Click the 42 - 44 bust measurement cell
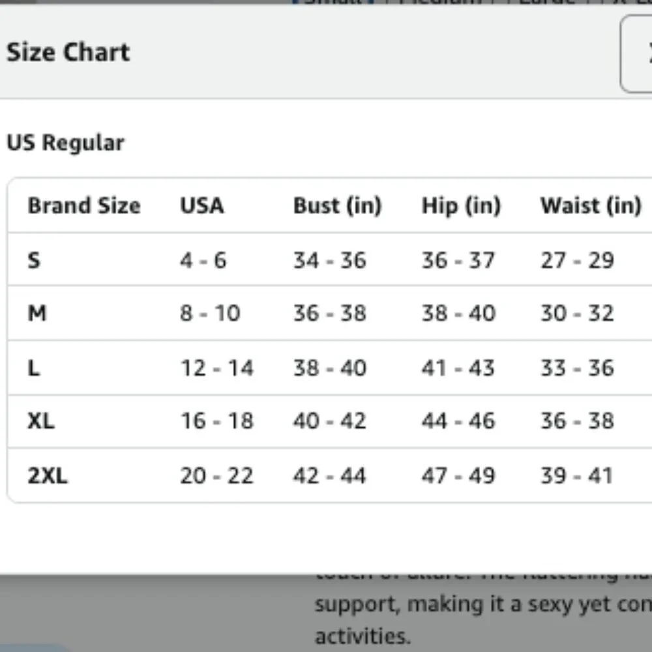The width and height of the screenshot is (652, 652). 330,475
